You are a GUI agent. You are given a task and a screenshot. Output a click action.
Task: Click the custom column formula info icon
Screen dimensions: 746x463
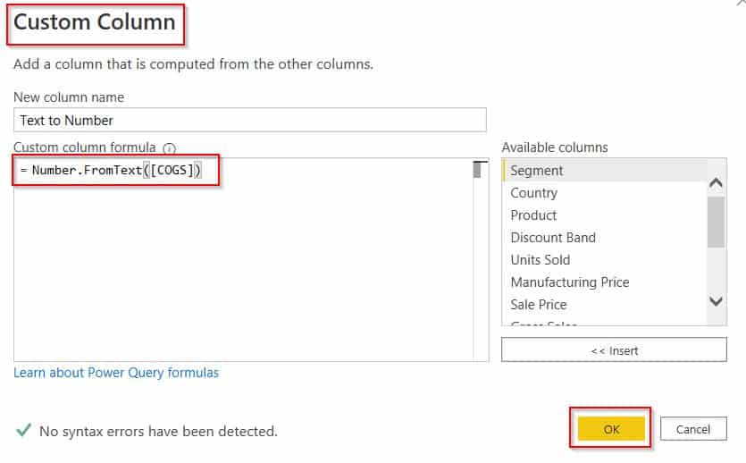pos(170,148)
